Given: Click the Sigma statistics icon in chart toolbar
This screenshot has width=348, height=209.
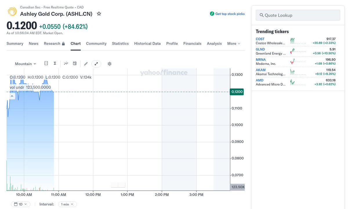Looking at the screenshot, I should (55, 63).
